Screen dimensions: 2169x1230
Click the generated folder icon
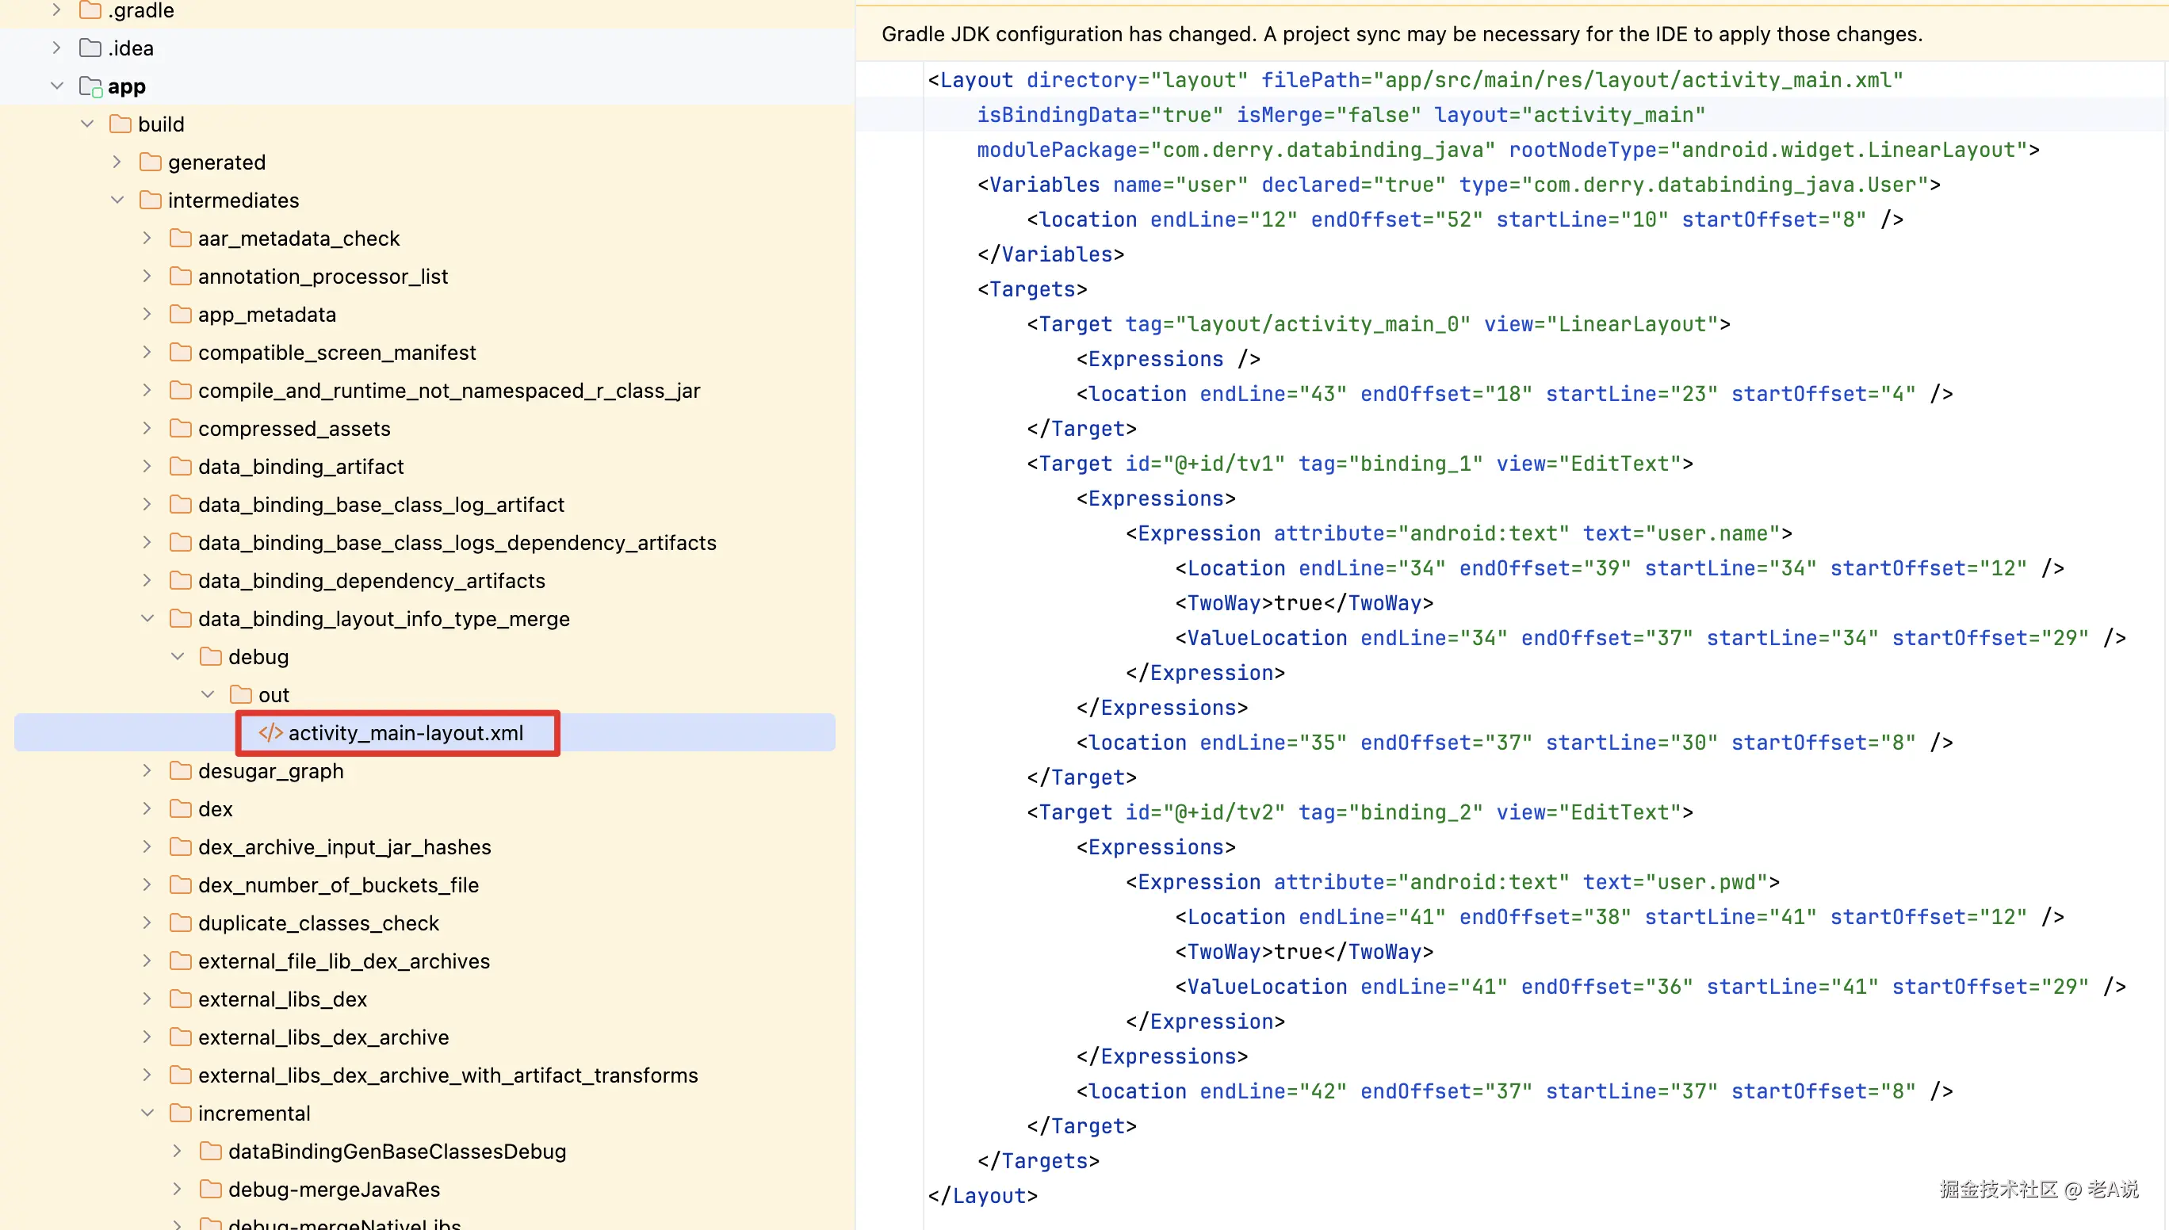click(x=151, y=162)
